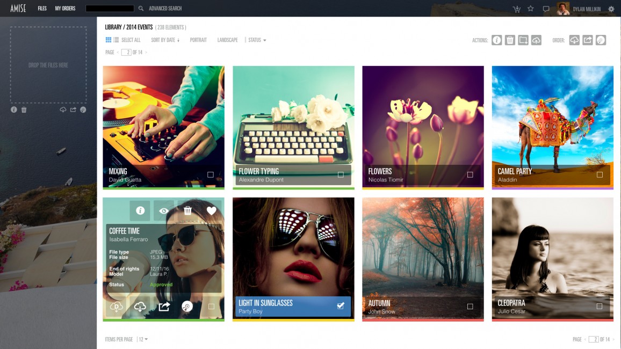
Task: Tick the Flowers card checkbox
Action: pos(470,174)
